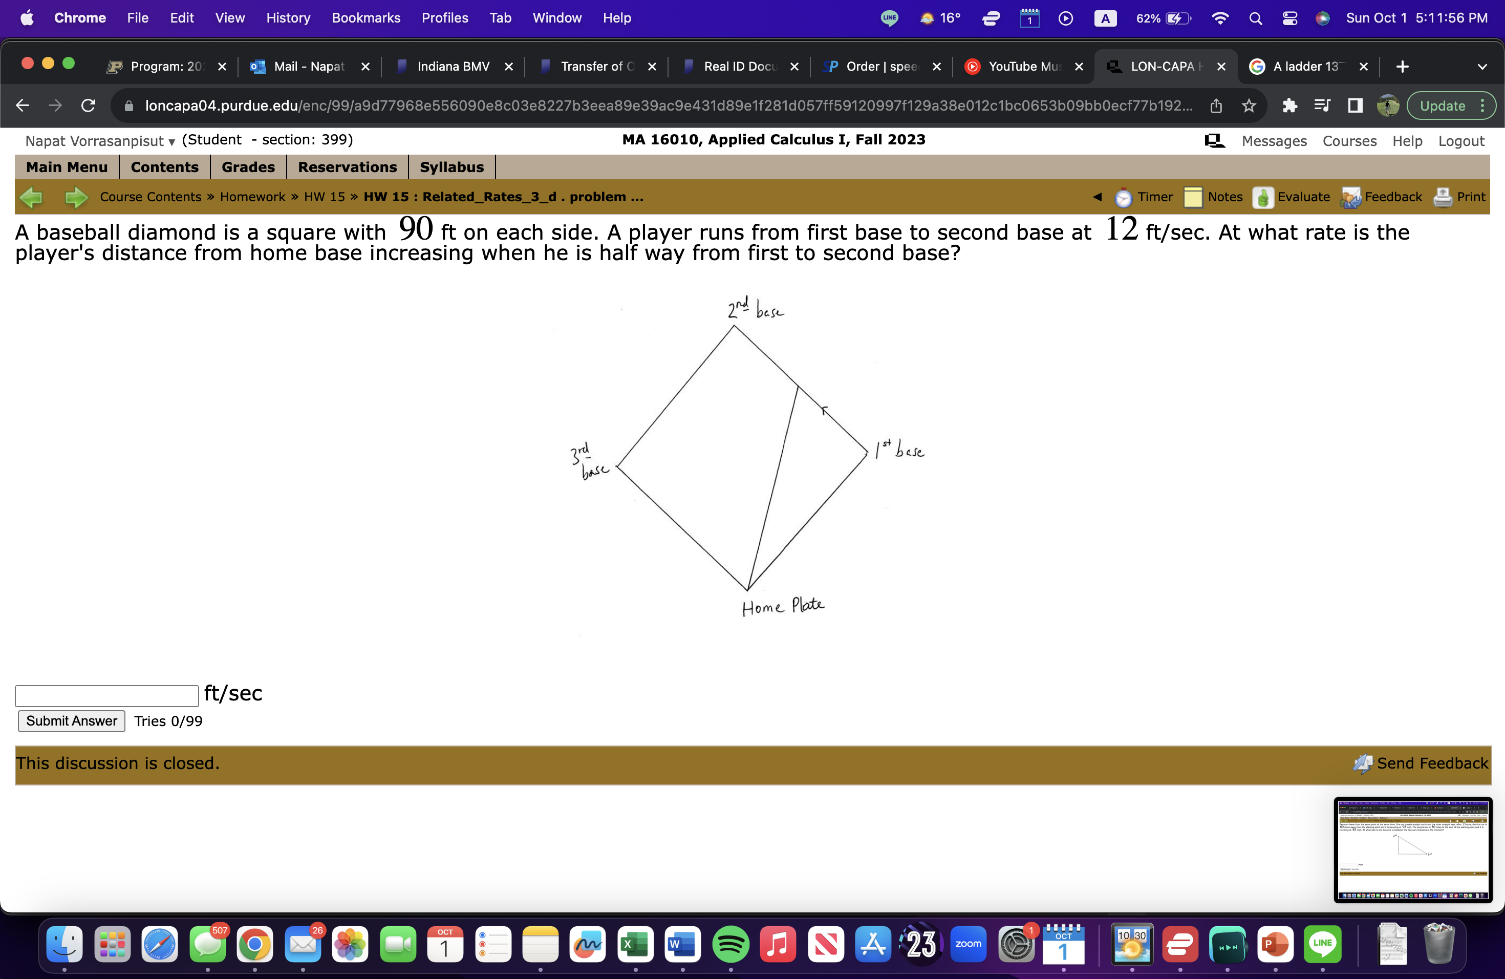
Task: Switch to A ladder 13 tab
Action: coord(1305,67)
